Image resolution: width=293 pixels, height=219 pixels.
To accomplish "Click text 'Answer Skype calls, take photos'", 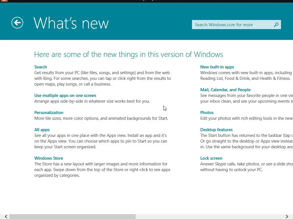I will [x=230, y=164].
